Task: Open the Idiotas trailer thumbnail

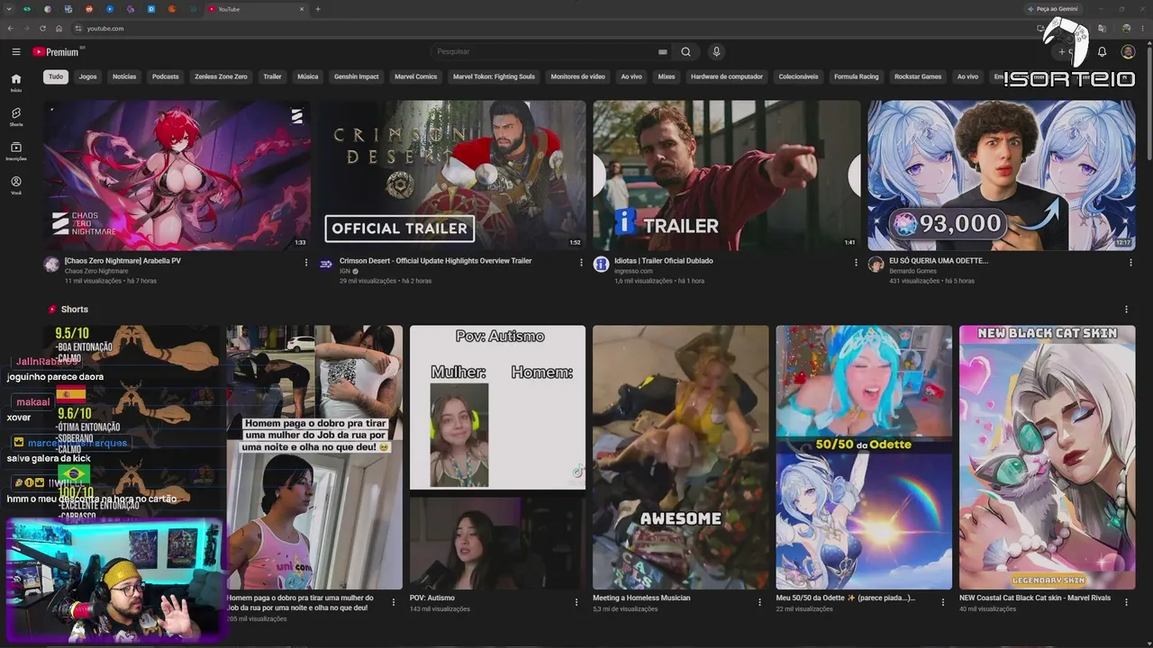Action: click(727, 175)
